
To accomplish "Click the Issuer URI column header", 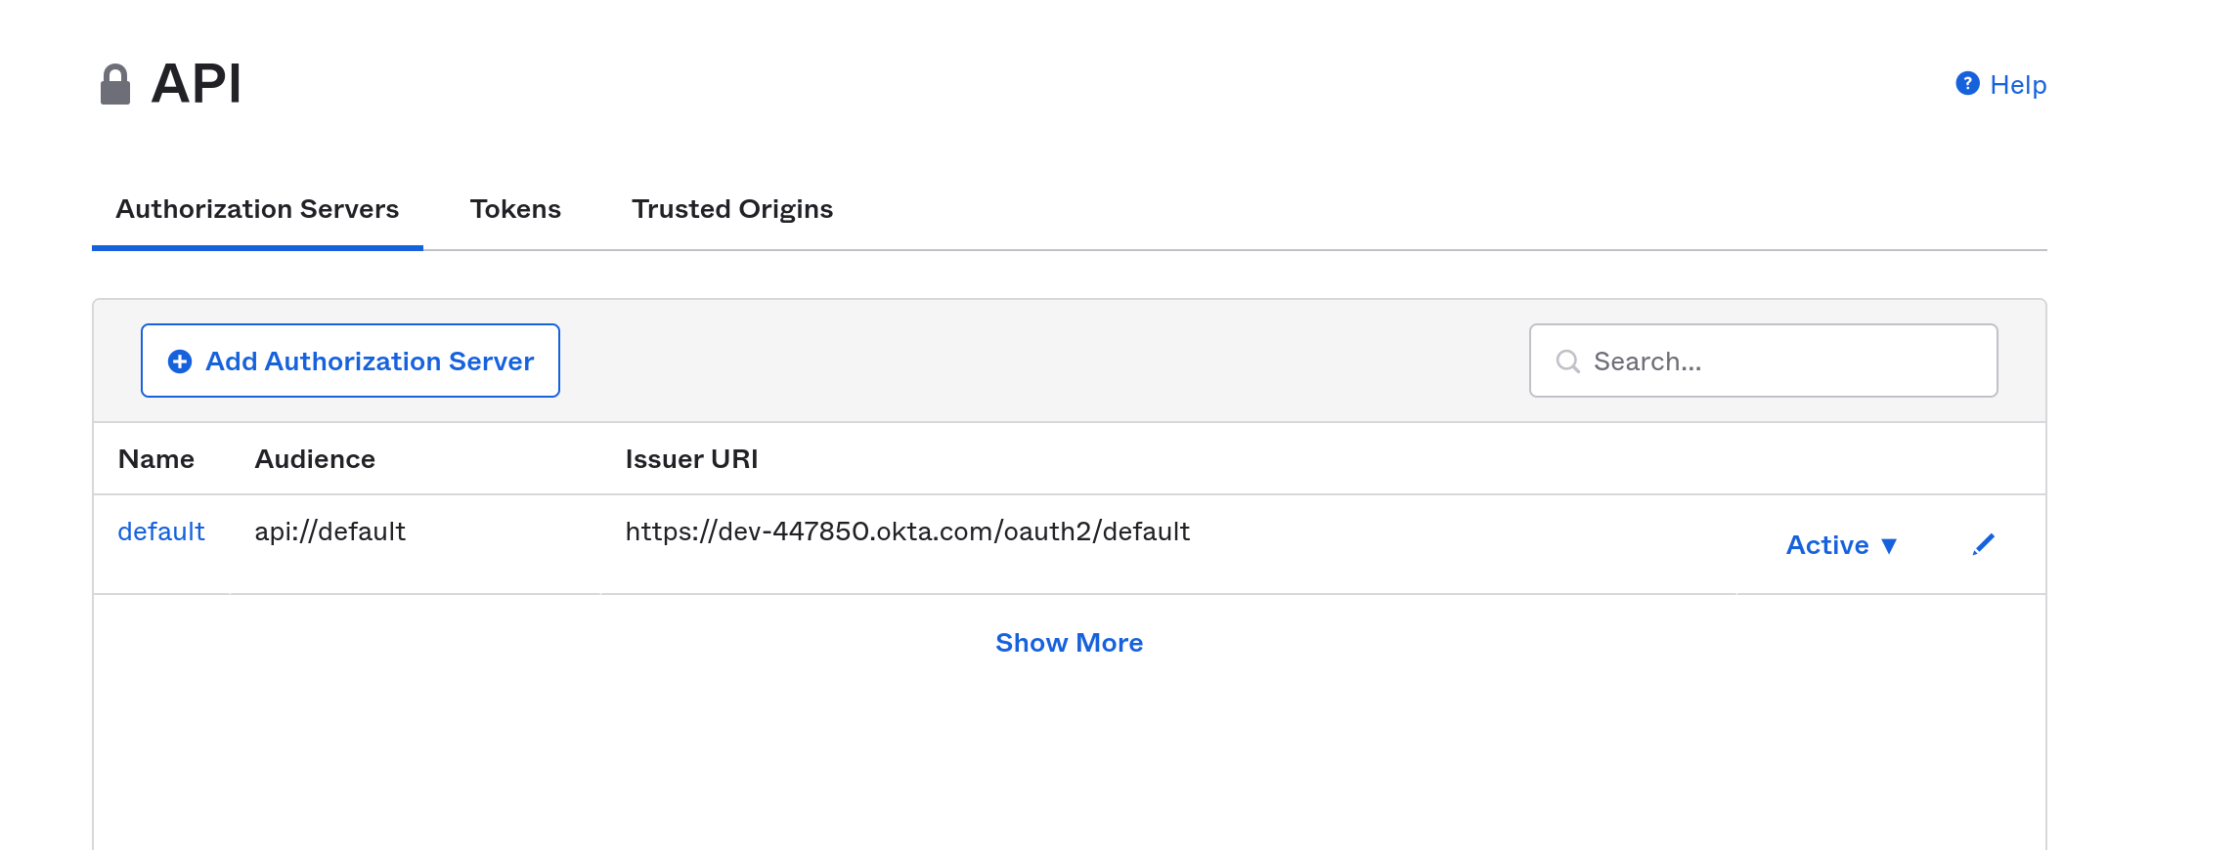I will (x=691, y=459).
